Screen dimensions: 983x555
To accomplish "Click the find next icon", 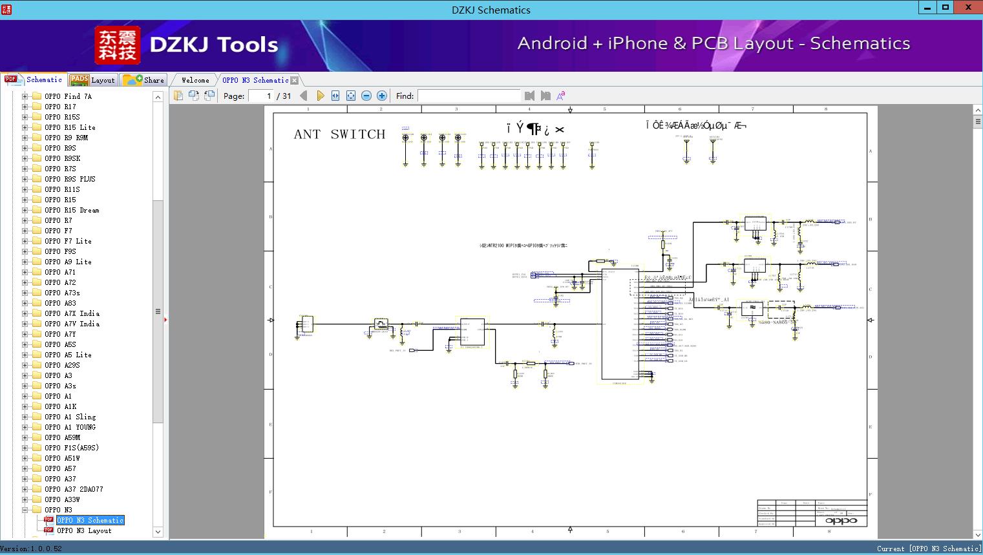I will pyautogui.click(x=545, y=96).
